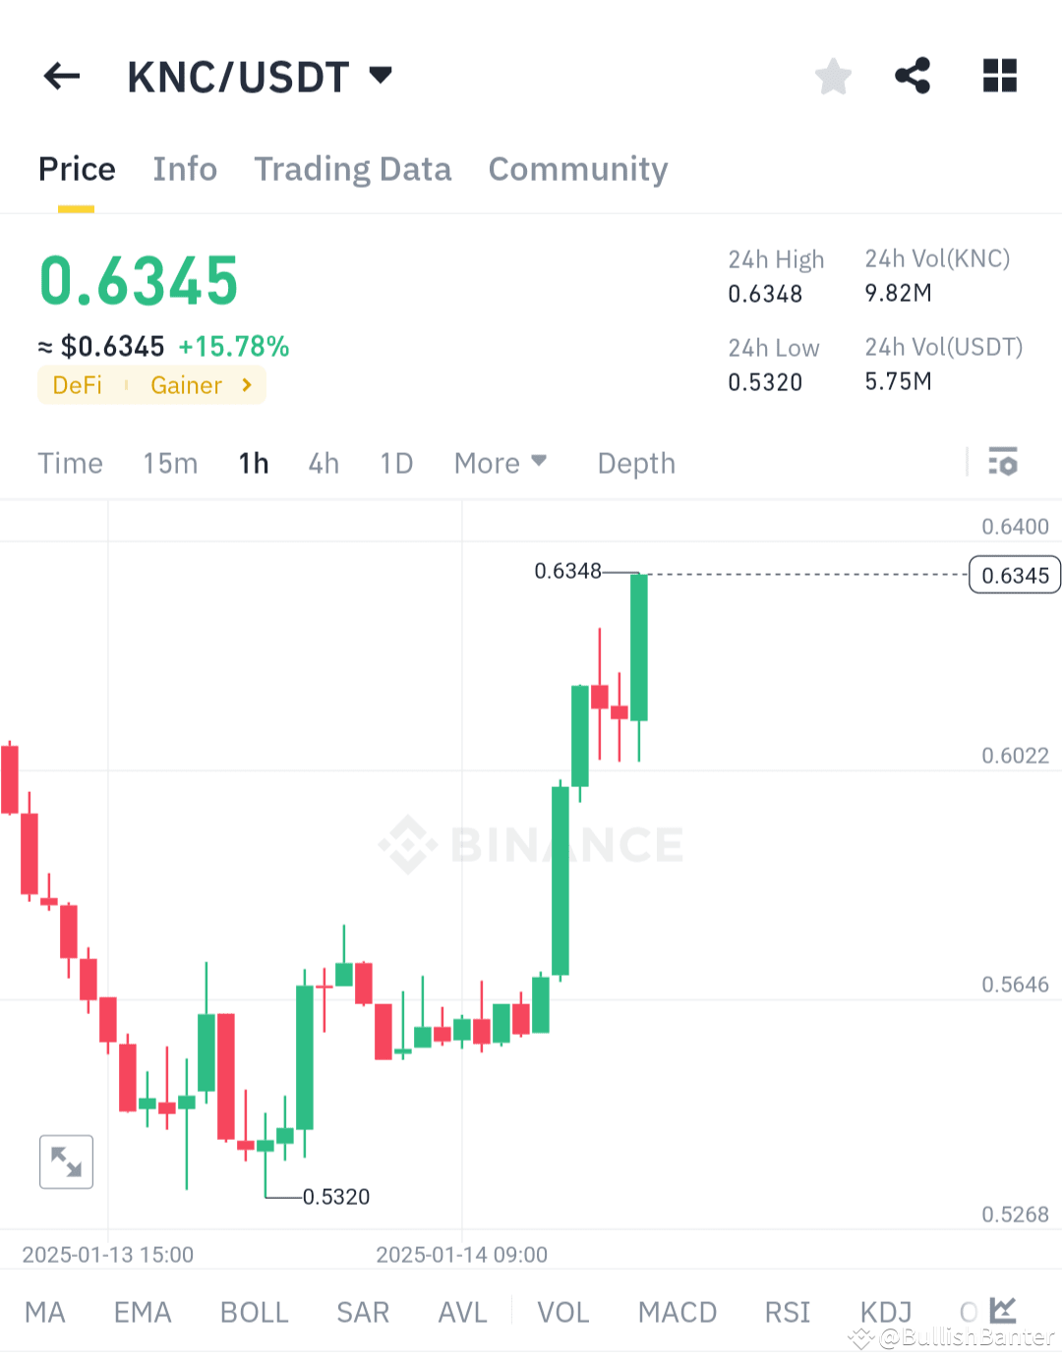1062x1359 pixels.
Task: Open the Community tab
Action: coord(577,169)
